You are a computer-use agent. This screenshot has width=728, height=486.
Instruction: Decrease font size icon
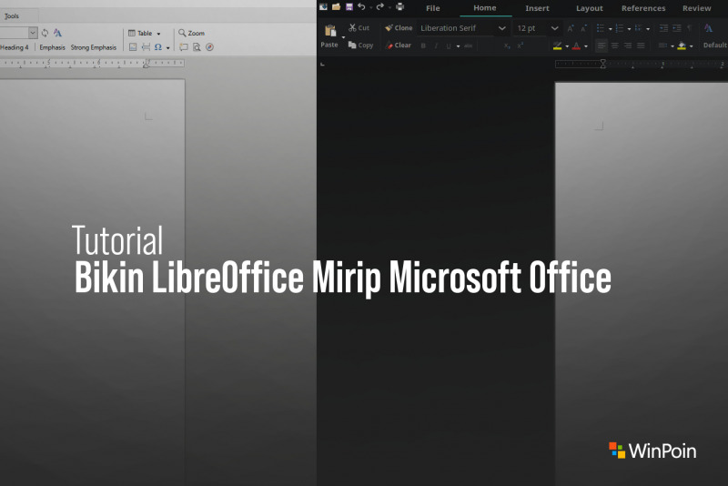(583, 28)
